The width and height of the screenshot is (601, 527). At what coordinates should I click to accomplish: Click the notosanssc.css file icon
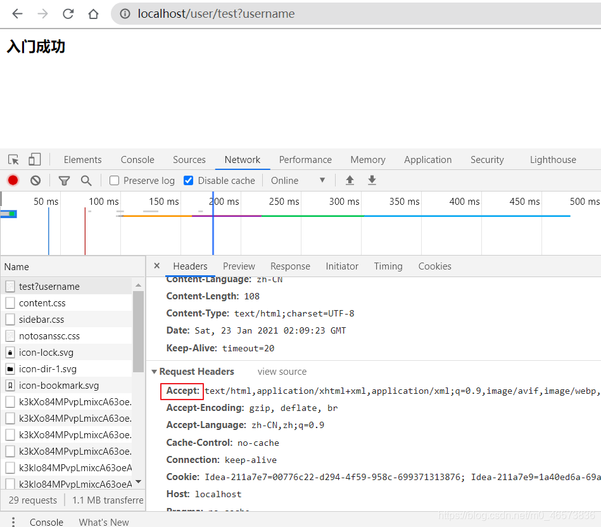[x=10, y=336]
